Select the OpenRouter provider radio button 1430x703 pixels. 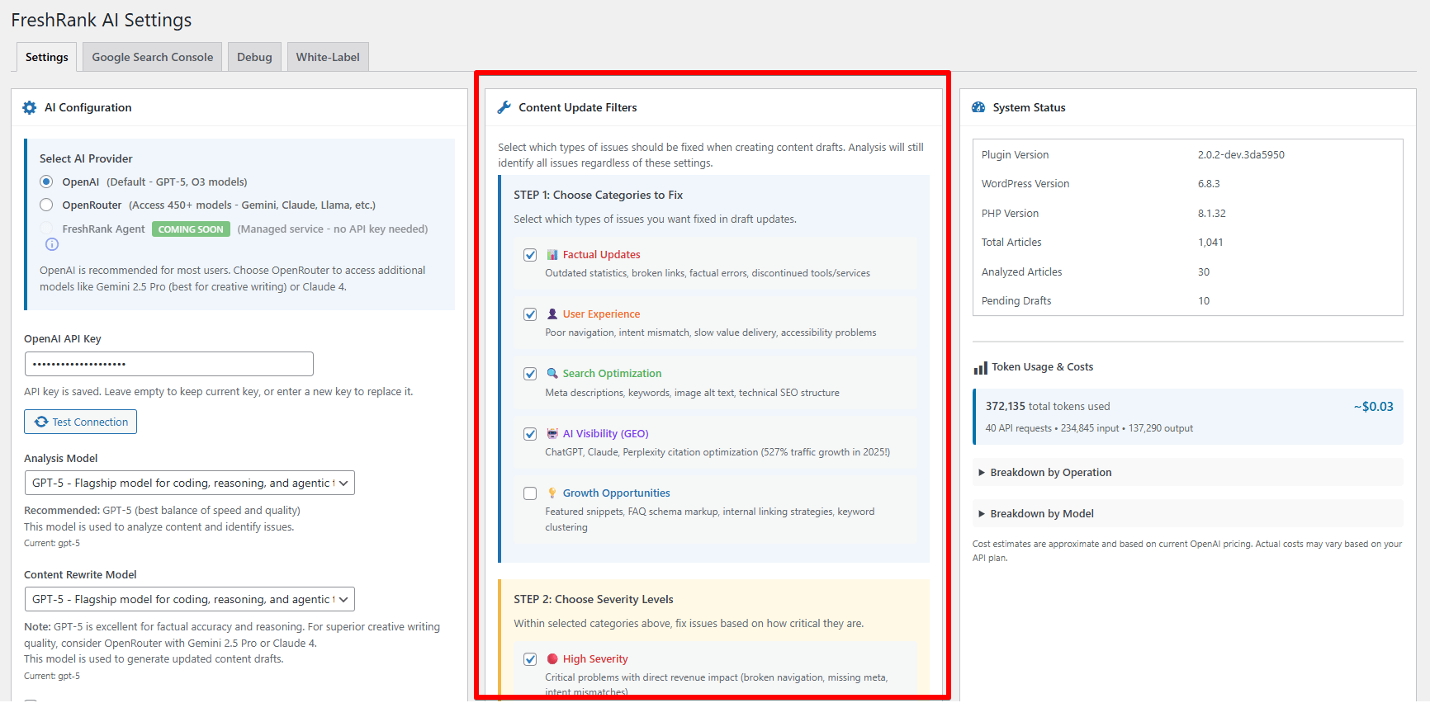[x=46, y=205]
